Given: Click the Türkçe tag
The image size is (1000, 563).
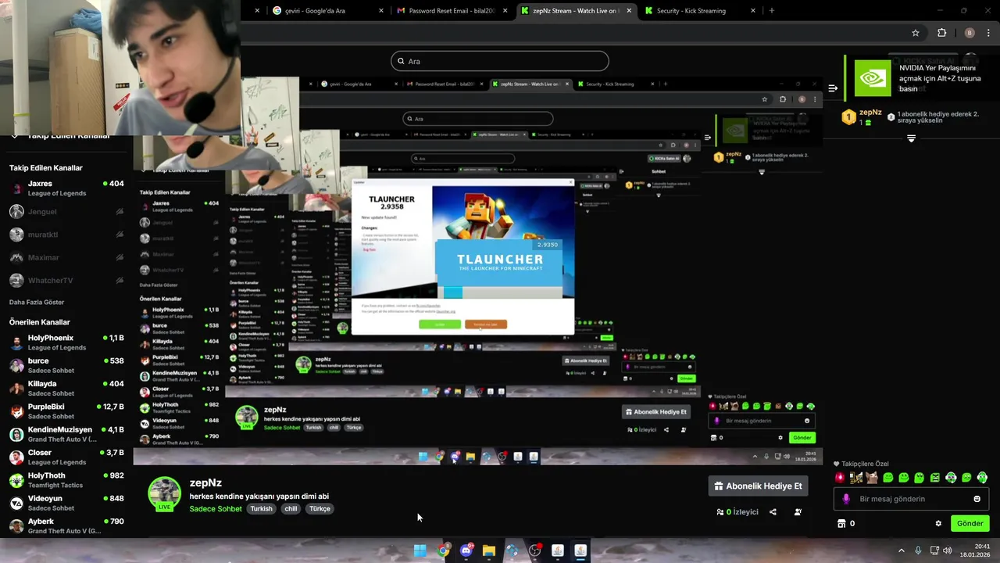Looking at the screenshot, I should click(x=320, y=509).
